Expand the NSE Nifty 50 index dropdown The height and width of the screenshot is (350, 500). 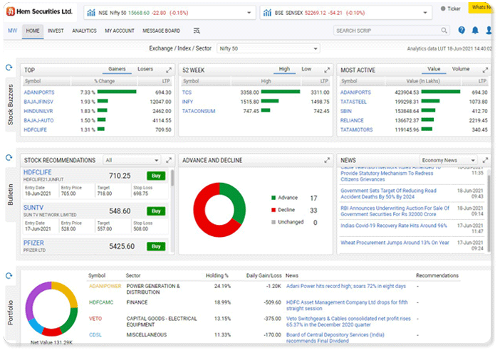click(x=249, y=13)
